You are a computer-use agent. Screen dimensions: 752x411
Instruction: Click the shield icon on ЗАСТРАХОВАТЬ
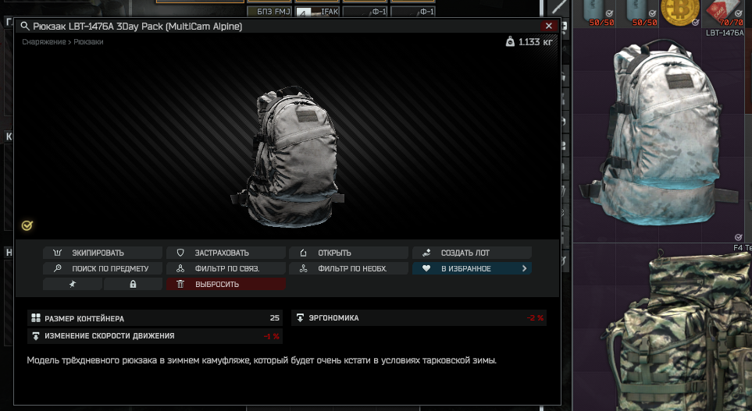(180, 253)
